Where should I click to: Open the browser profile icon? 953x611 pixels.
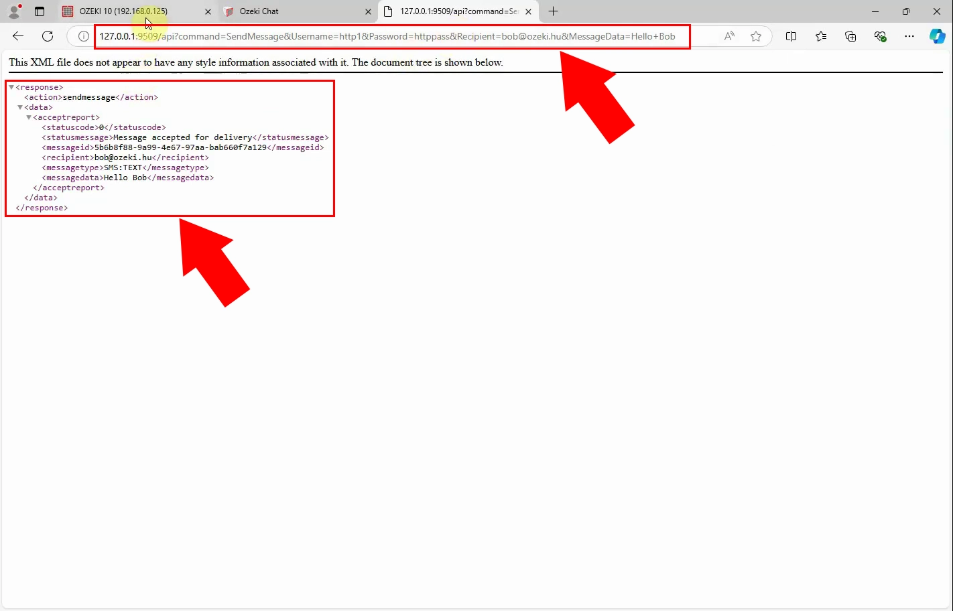(x=14, y=11)
